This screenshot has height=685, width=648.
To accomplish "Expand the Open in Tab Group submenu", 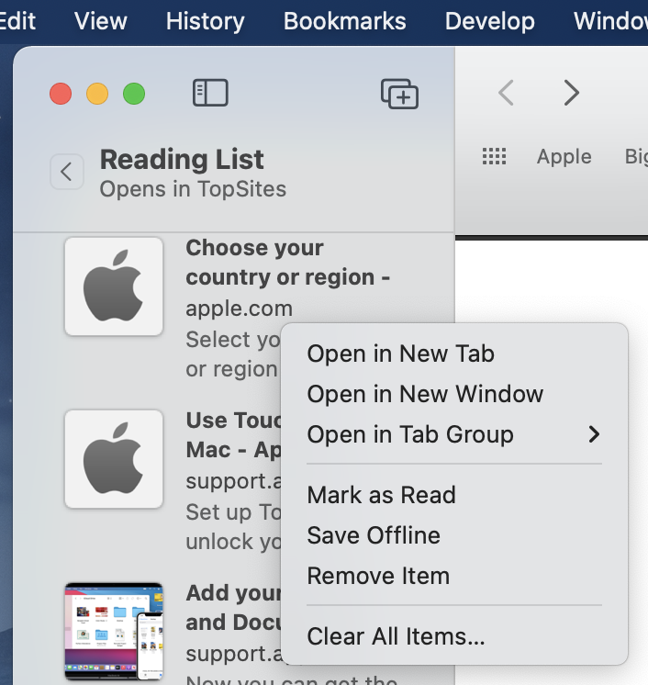I will pyautogui.click(x=454, y=434).
